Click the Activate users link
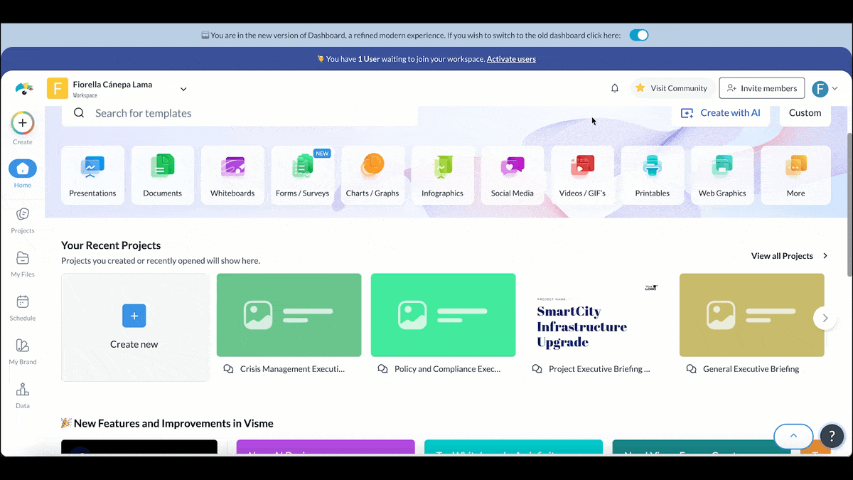This screenshot has width=853, height=480. (511, 59)
